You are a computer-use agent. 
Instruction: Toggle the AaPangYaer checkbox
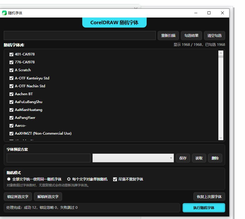[x=11, y=118]
